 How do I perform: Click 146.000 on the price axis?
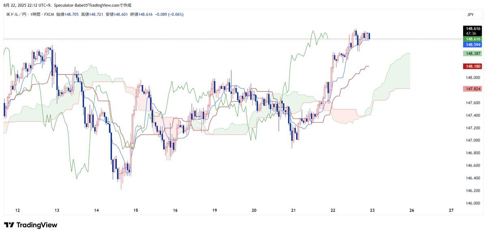tap(474, 203)
